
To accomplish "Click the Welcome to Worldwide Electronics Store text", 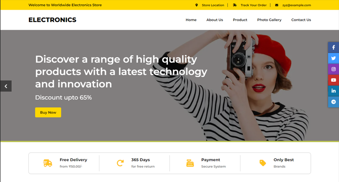I will coord(65,5).
